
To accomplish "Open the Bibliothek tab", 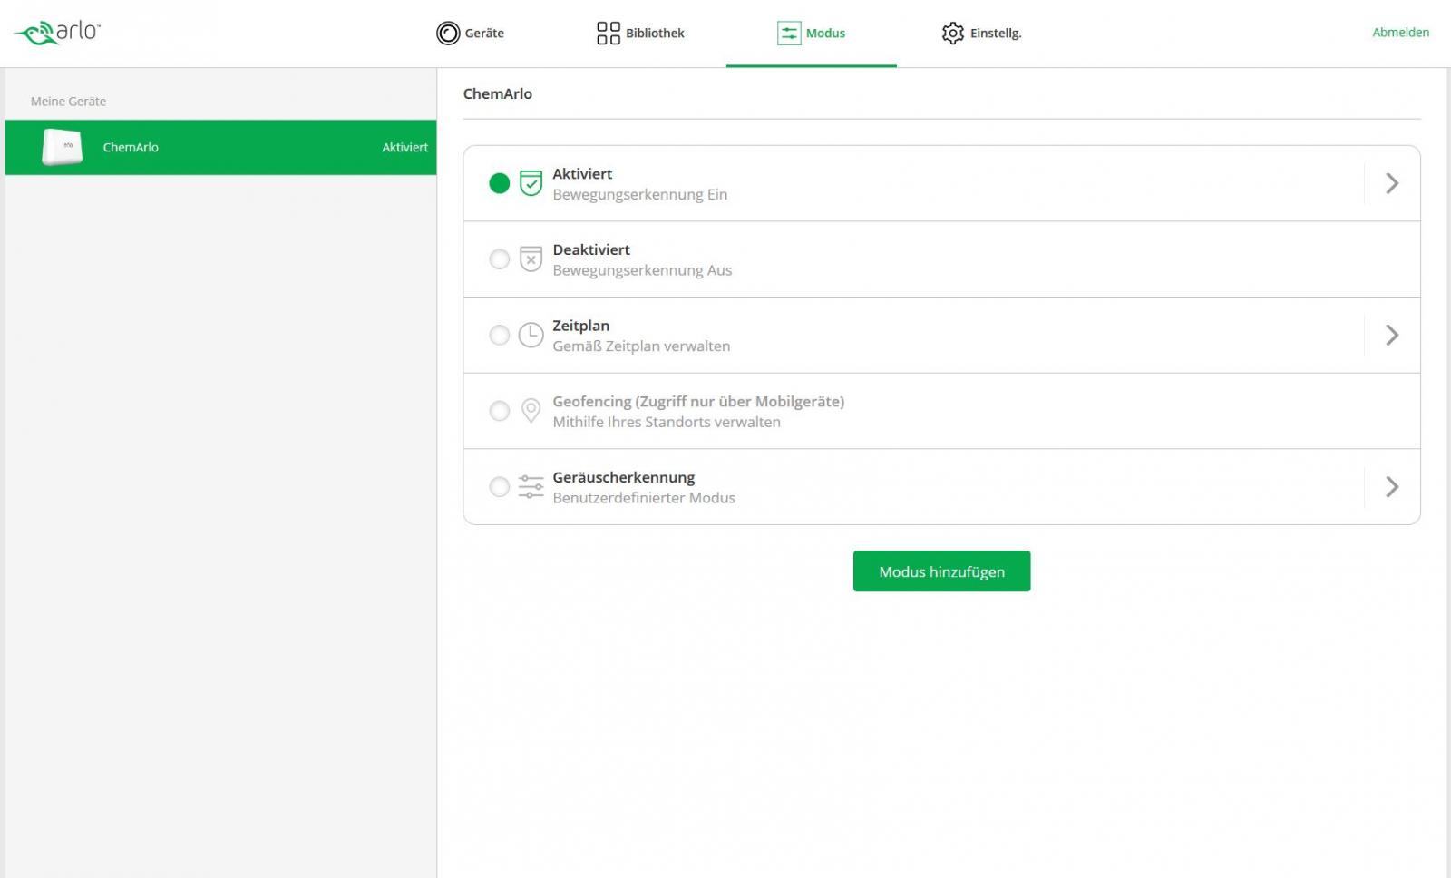I will [x=640, y=34].
